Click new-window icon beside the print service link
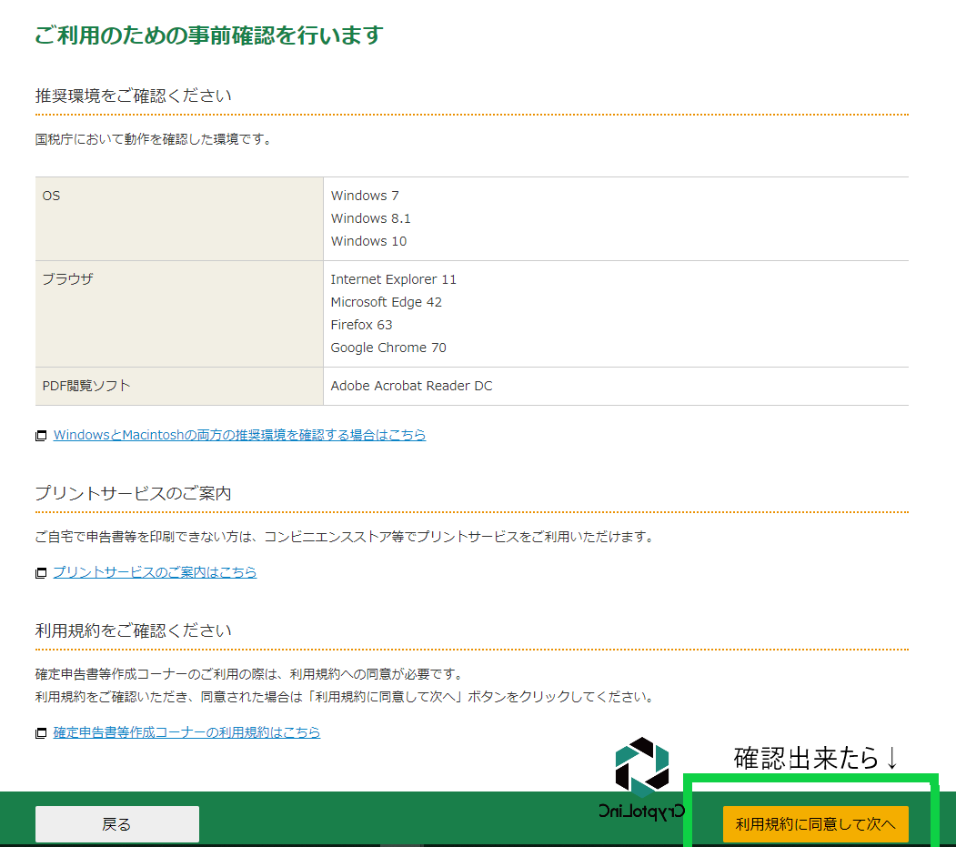The width and height of the screenshot is (956, 847). click(41, 572)
